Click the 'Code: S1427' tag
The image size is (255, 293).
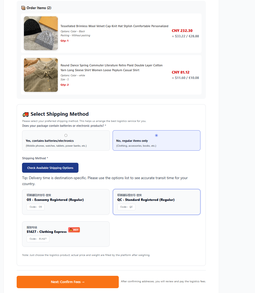(38, 239)
